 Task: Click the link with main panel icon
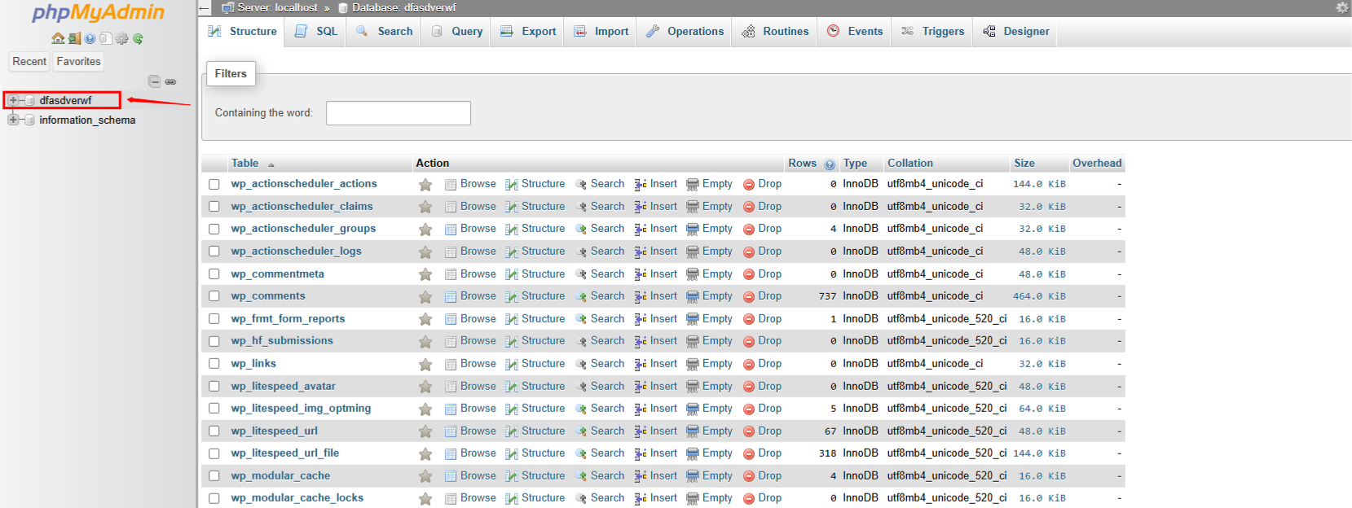coord(170,81)
